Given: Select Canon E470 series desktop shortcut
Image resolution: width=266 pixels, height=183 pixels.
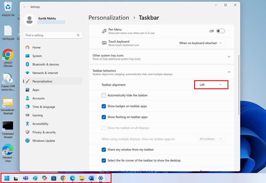Looking at the screenshot, I should 8,82.
